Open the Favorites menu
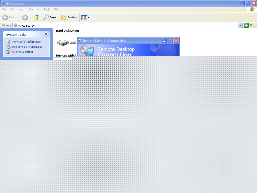The height and width of the screenshot is (193, 257). pos(34,9)
